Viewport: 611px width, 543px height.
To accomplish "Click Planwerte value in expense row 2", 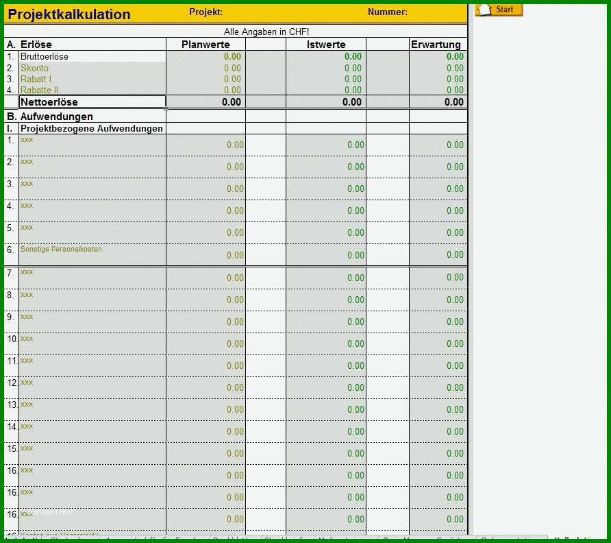I will pyautogui.click(x=236, y=167).
